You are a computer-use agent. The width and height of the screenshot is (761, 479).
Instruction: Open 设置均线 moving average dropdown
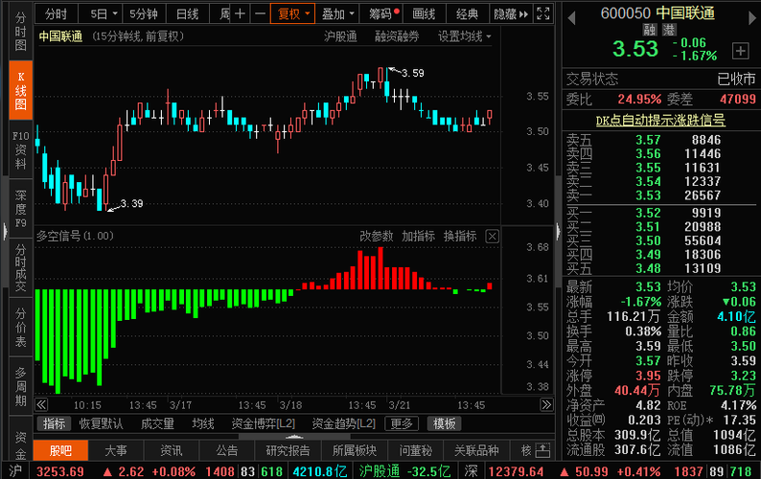pyautogui.click(x=465, y=36)
